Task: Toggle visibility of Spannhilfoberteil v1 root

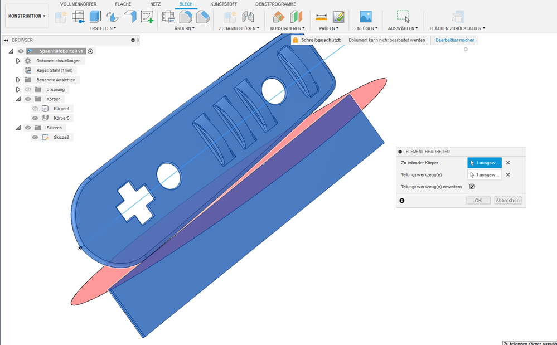Action: point(21,51)
